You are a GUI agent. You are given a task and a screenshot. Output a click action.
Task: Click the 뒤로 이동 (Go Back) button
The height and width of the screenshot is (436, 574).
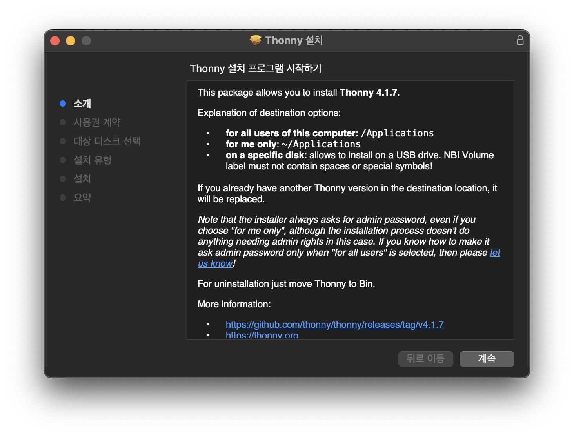click(426, 359)
